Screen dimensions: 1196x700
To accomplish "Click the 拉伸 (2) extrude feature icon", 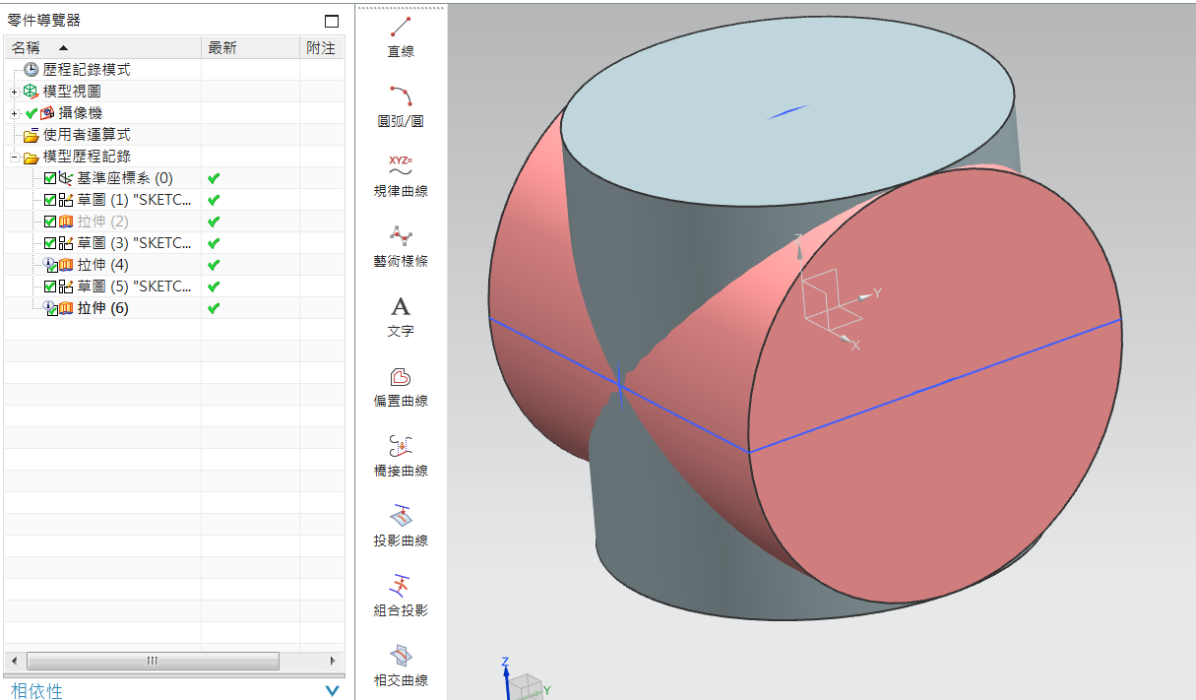I will [66, 222].
